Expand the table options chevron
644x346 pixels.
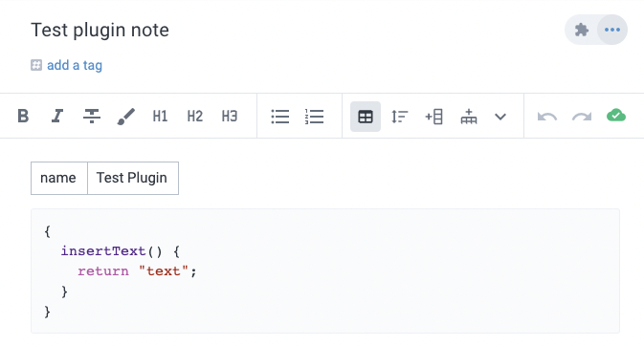pyautogui.click(x=500, y=117)
